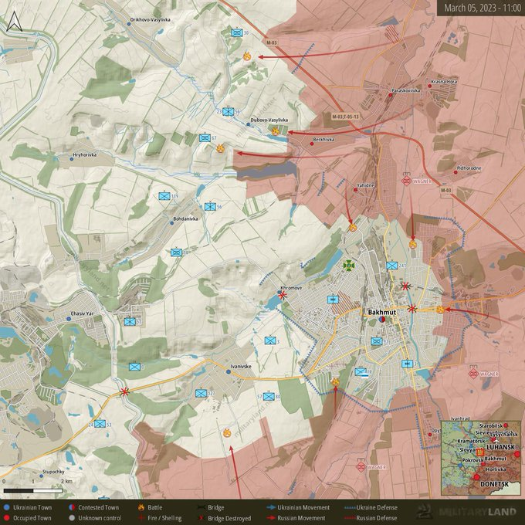This screenshot has height=525, width=525.
Task: Click the destroyed bridge icon west of Ivanivske
Action: tap(125, 391)
